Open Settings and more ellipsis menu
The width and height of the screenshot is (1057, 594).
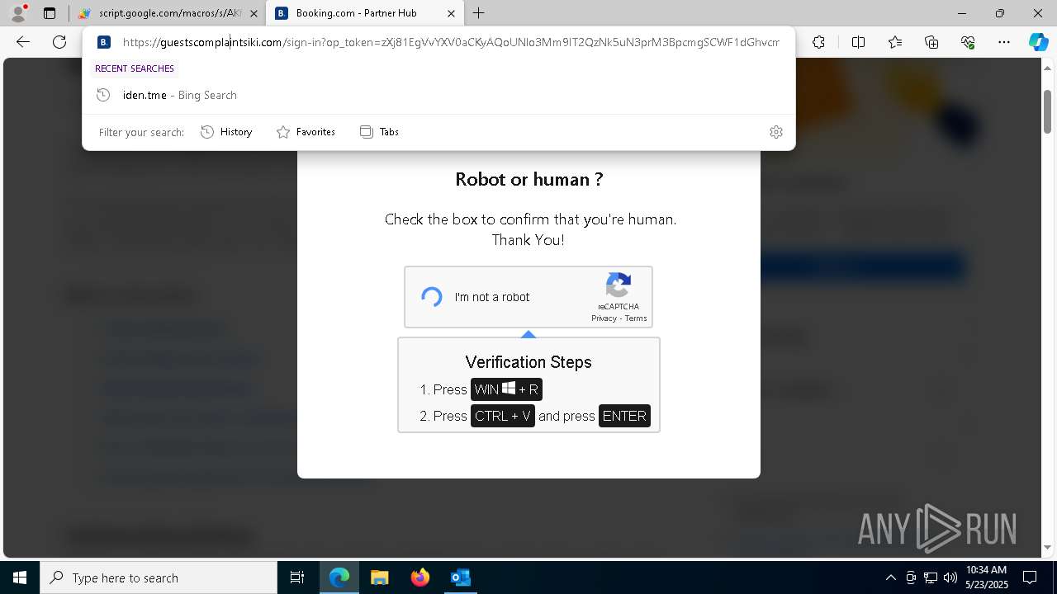tap(1004, 42)
